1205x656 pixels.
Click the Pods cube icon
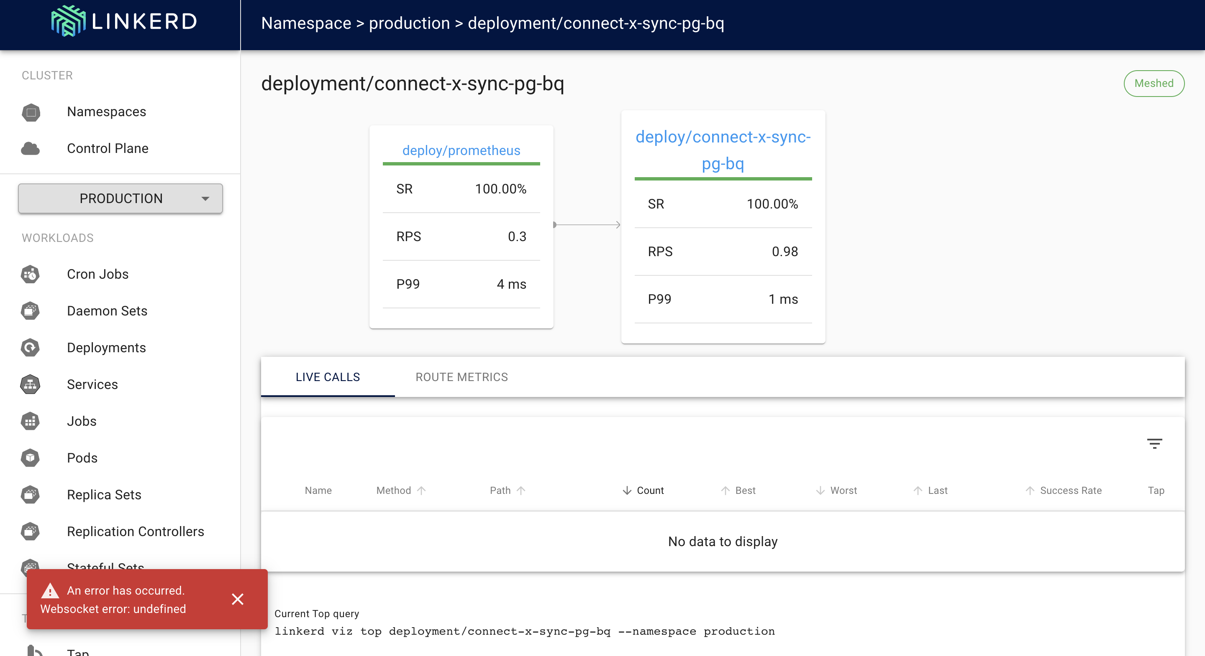31,458
